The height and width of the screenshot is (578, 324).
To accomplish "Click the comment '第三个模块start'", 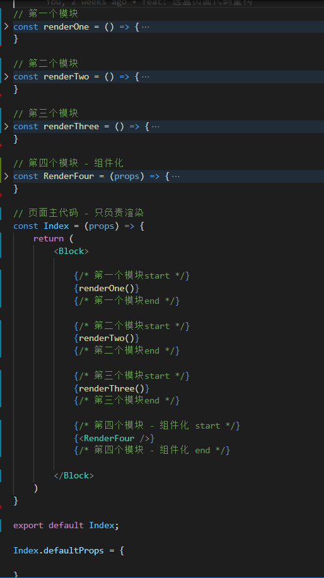I will pos(132,376).
